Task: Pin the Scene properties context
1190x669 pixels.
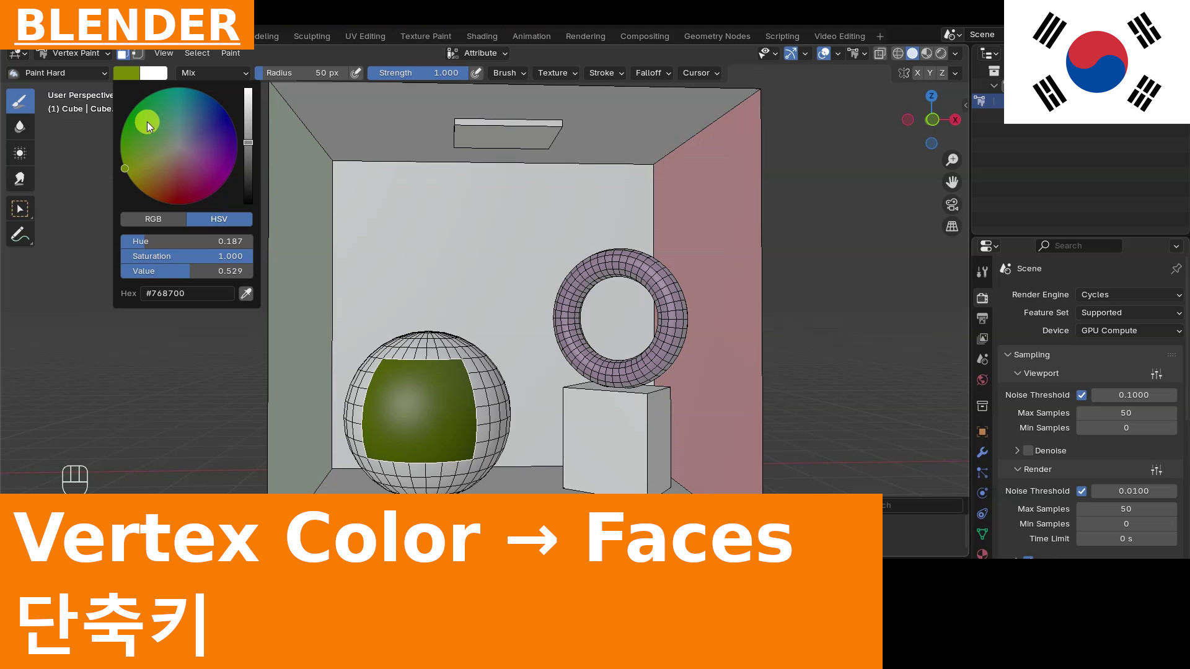Action: click(x=1176, y=269)
